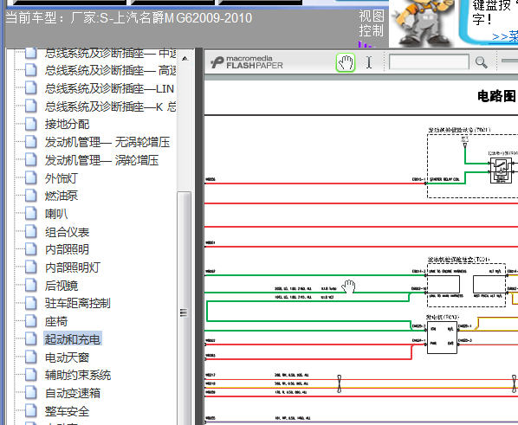Click the 发电机 (TC13) component box
This screenshot has height=425, width=518.
(x=442, y=338)
